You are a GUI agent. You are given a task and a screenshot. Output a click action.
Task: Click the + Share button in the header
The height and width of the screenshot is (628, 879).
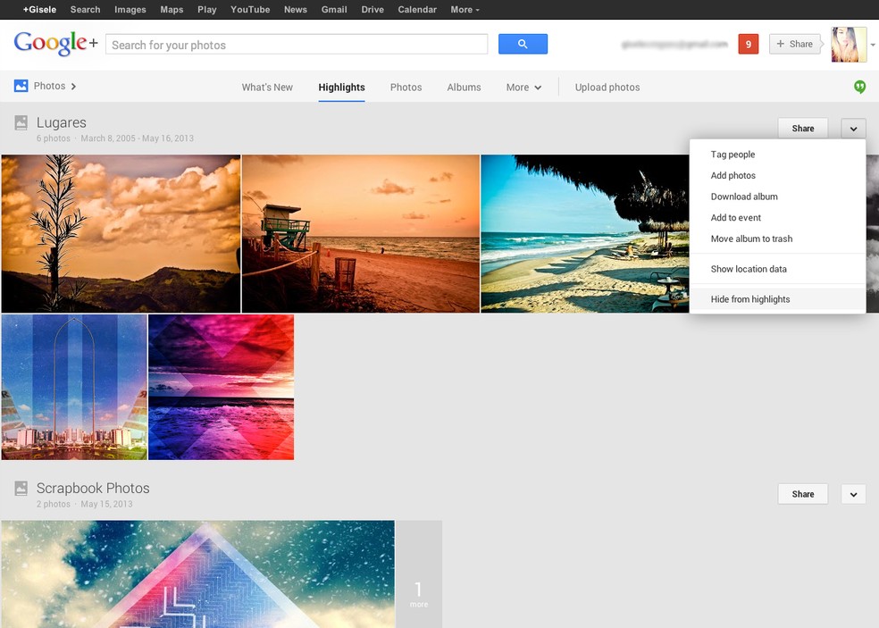coord(795,44)
